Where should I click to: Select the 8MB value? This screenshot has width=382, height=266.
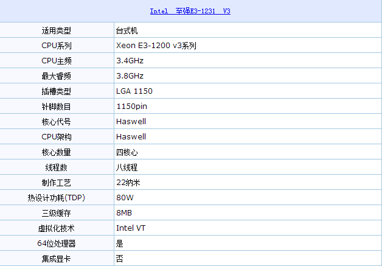point(124,213)
